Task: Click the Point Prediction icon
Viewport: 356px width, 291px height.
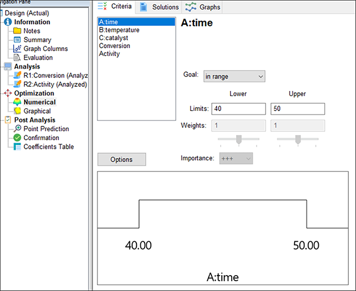Action: coord(18,129)
